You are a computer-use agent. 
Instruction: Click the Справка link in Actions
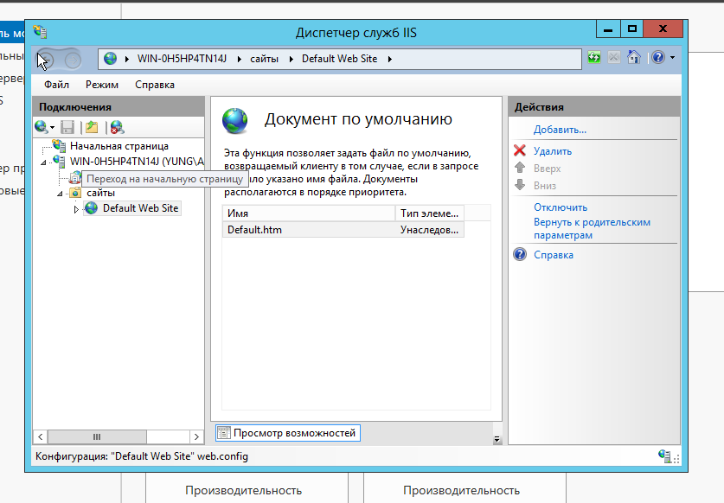pos(553,255)
